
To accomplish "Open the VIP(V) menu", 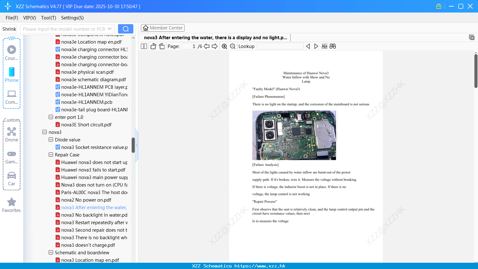I will [30, 18].
